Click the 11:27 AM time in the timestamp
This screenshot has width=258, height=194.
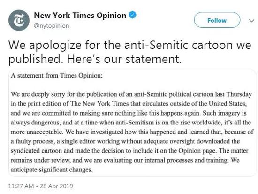[21, 186]
